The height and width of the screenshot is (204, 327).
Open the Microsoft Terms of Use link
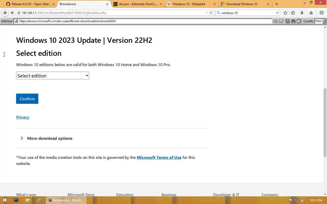pyautogui.click(x=159, y=157)
